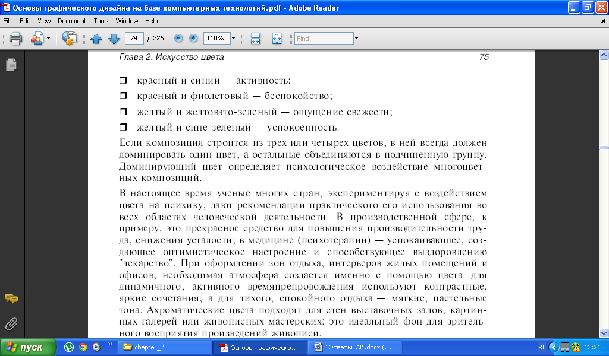
Task: Click the yellow tray icon beside clock
Action: point(576,347)
